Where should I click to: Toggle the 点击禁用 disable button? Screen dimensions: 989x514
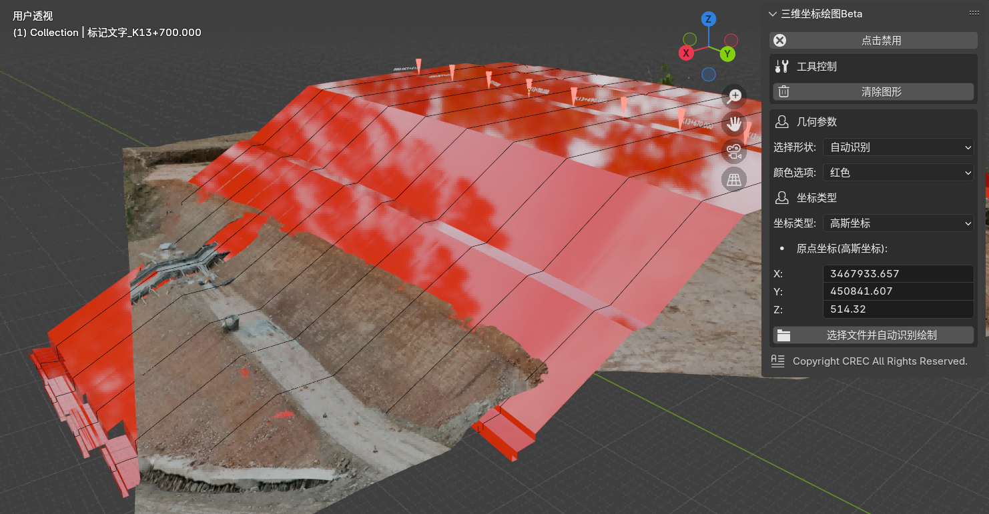click(873, 41)
